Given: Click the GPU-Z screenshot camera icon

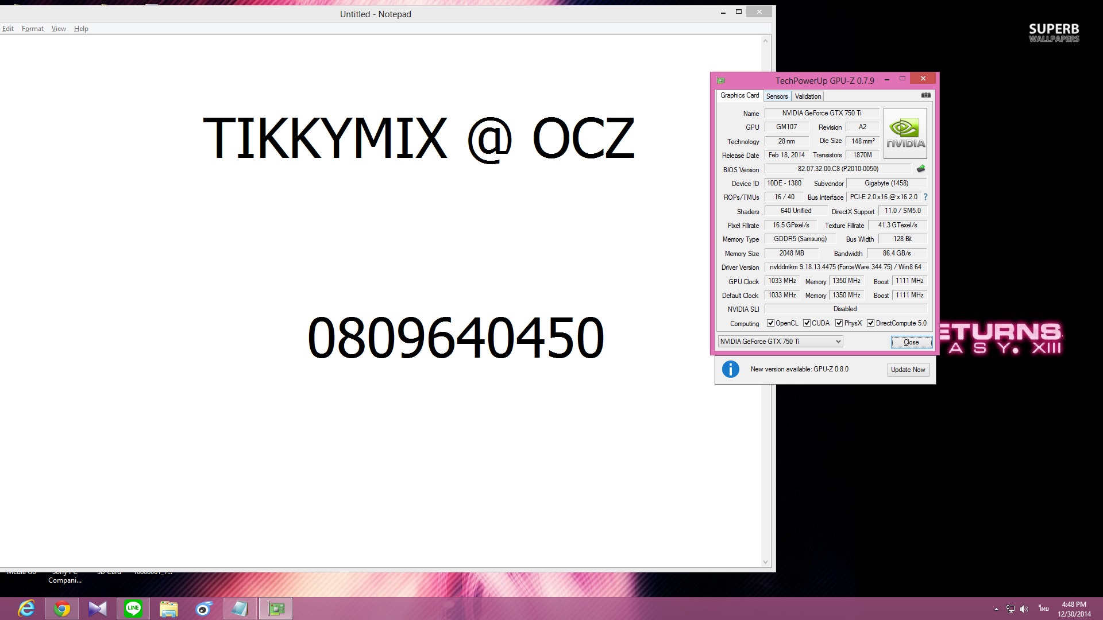Looking at the screenshot, I should click(x=925, y=95).
